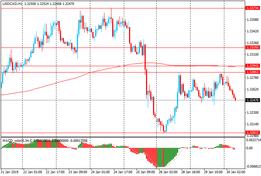
Task: Select the grey current-price horizontal line
Action: click(123, 100)
